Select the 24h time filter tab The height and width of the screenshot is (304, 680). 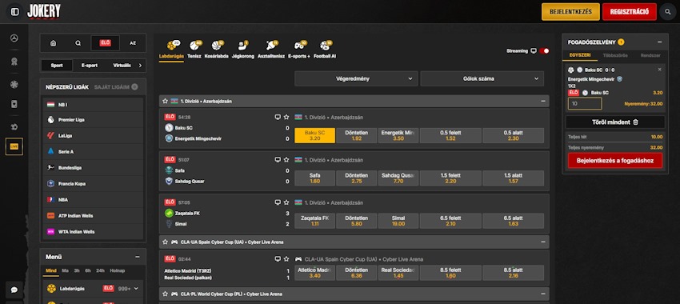[100, 270]
